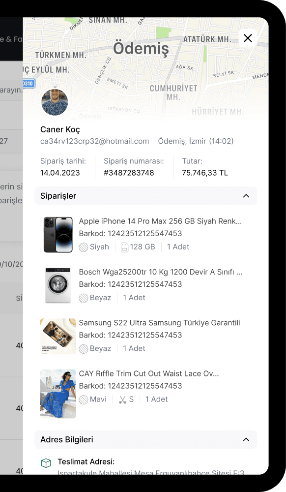Open Caner Koç profile photo

55,102
